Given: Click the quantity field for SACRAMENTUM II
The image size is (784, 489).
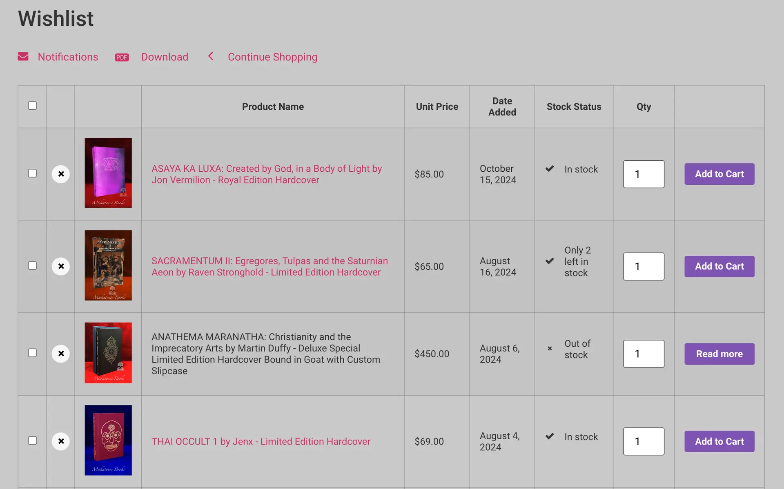Looking at the screenshot, I should tap(644, 266).
